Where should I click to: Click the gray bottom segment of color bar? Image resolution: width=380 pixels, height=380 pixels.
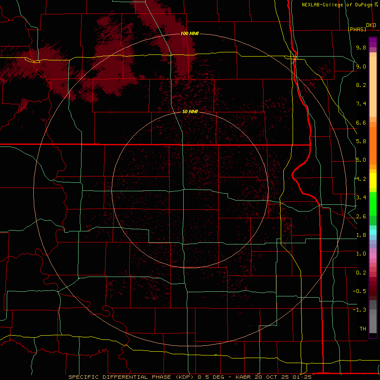click(373, 323)
